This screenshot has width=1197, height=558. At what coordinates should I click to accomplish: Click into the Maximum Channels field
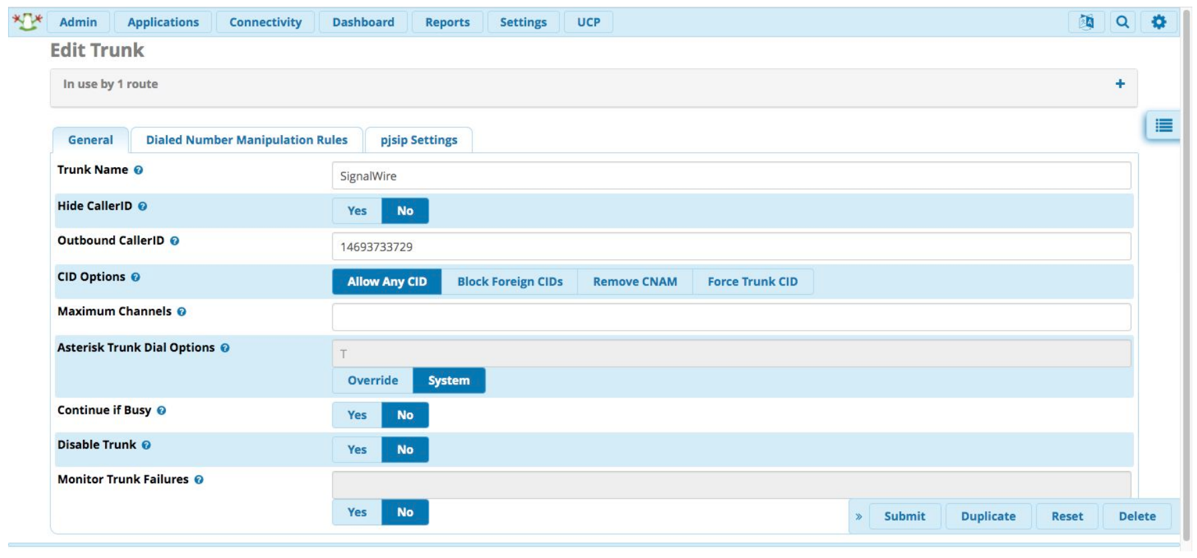tap(731, 317)
